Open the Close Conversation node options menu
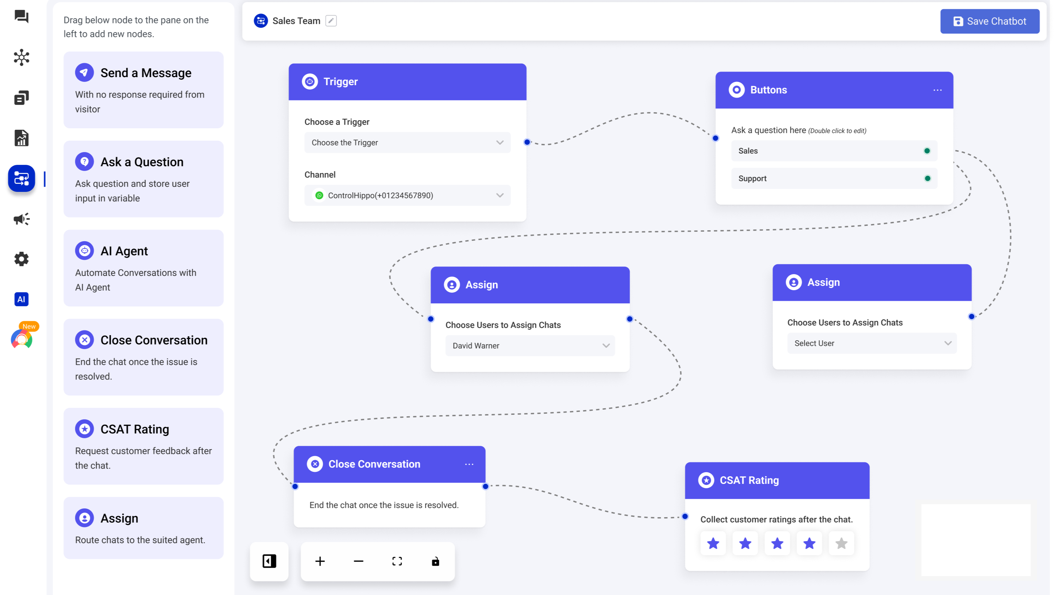 [469, 464]
